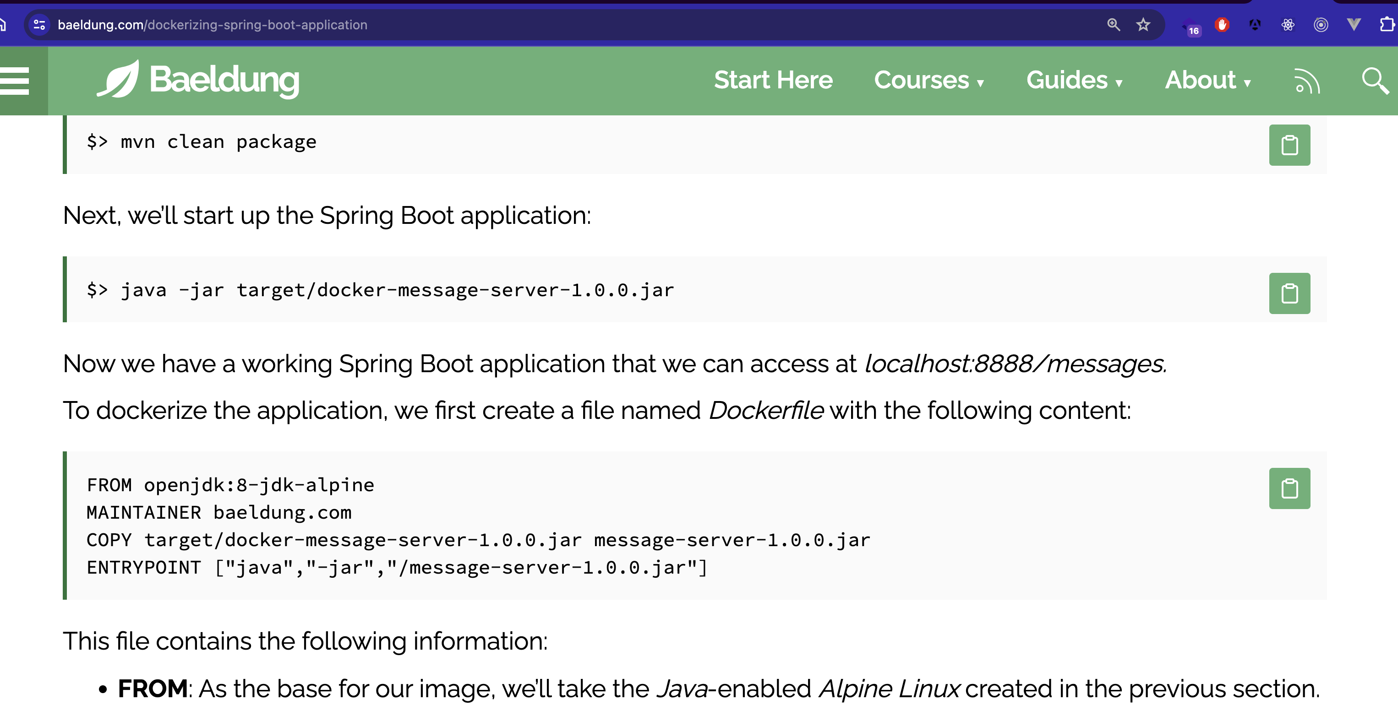Open the AdBlock extension
The width and height of the screenshot is (1398, 705).
[x=1223, y=25]
